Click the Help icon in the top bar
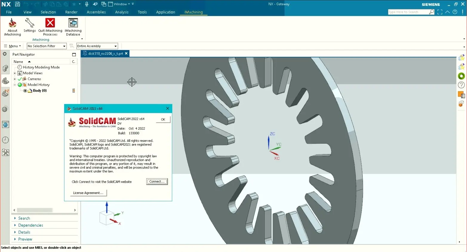 pos(455,12)
